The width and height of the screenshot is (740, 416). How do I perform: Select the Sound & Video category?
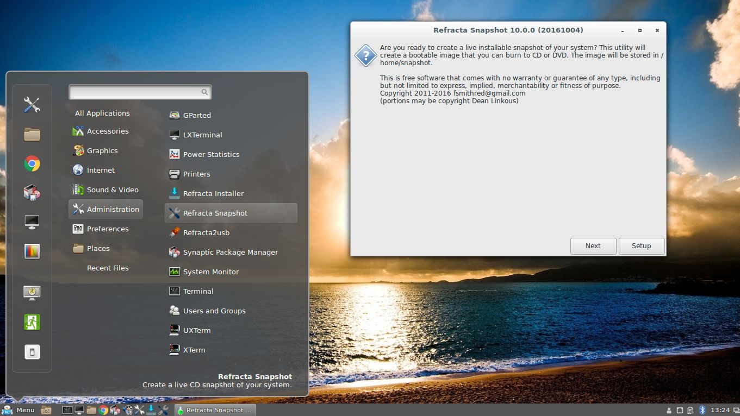tap(105, 190)
